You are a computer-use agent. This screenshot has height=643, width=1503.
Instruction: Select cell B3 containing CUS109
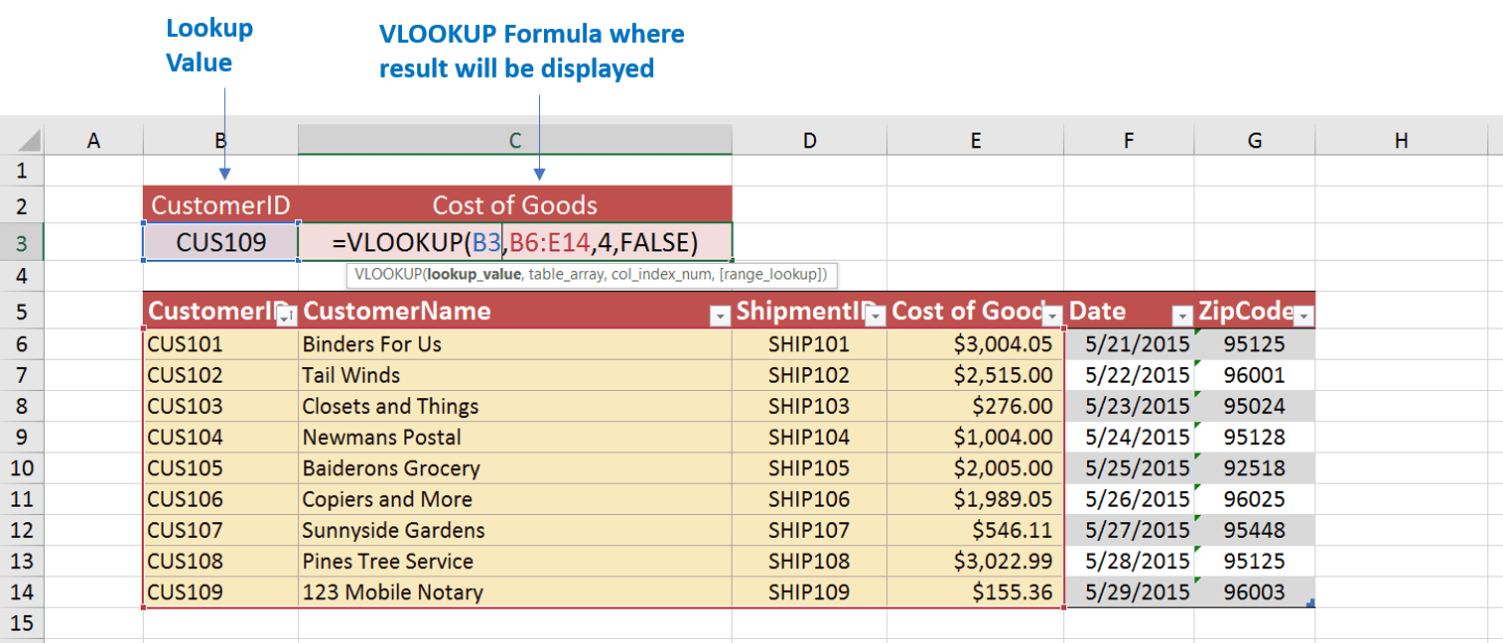pos(218,241)
